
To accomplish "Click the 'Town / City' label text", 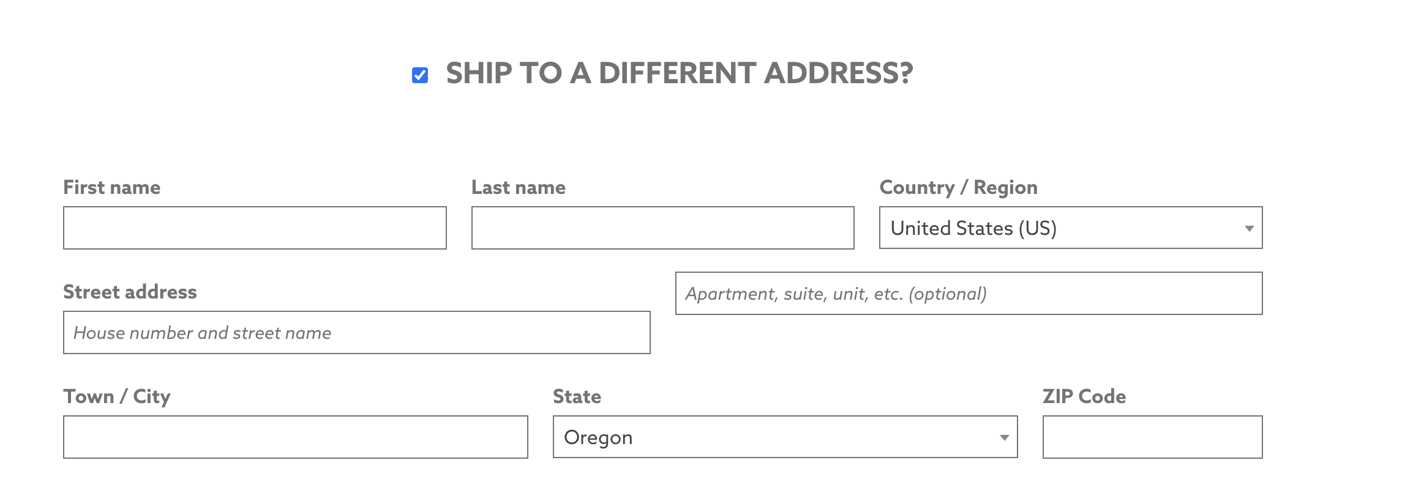I will (x=117, y=396).
